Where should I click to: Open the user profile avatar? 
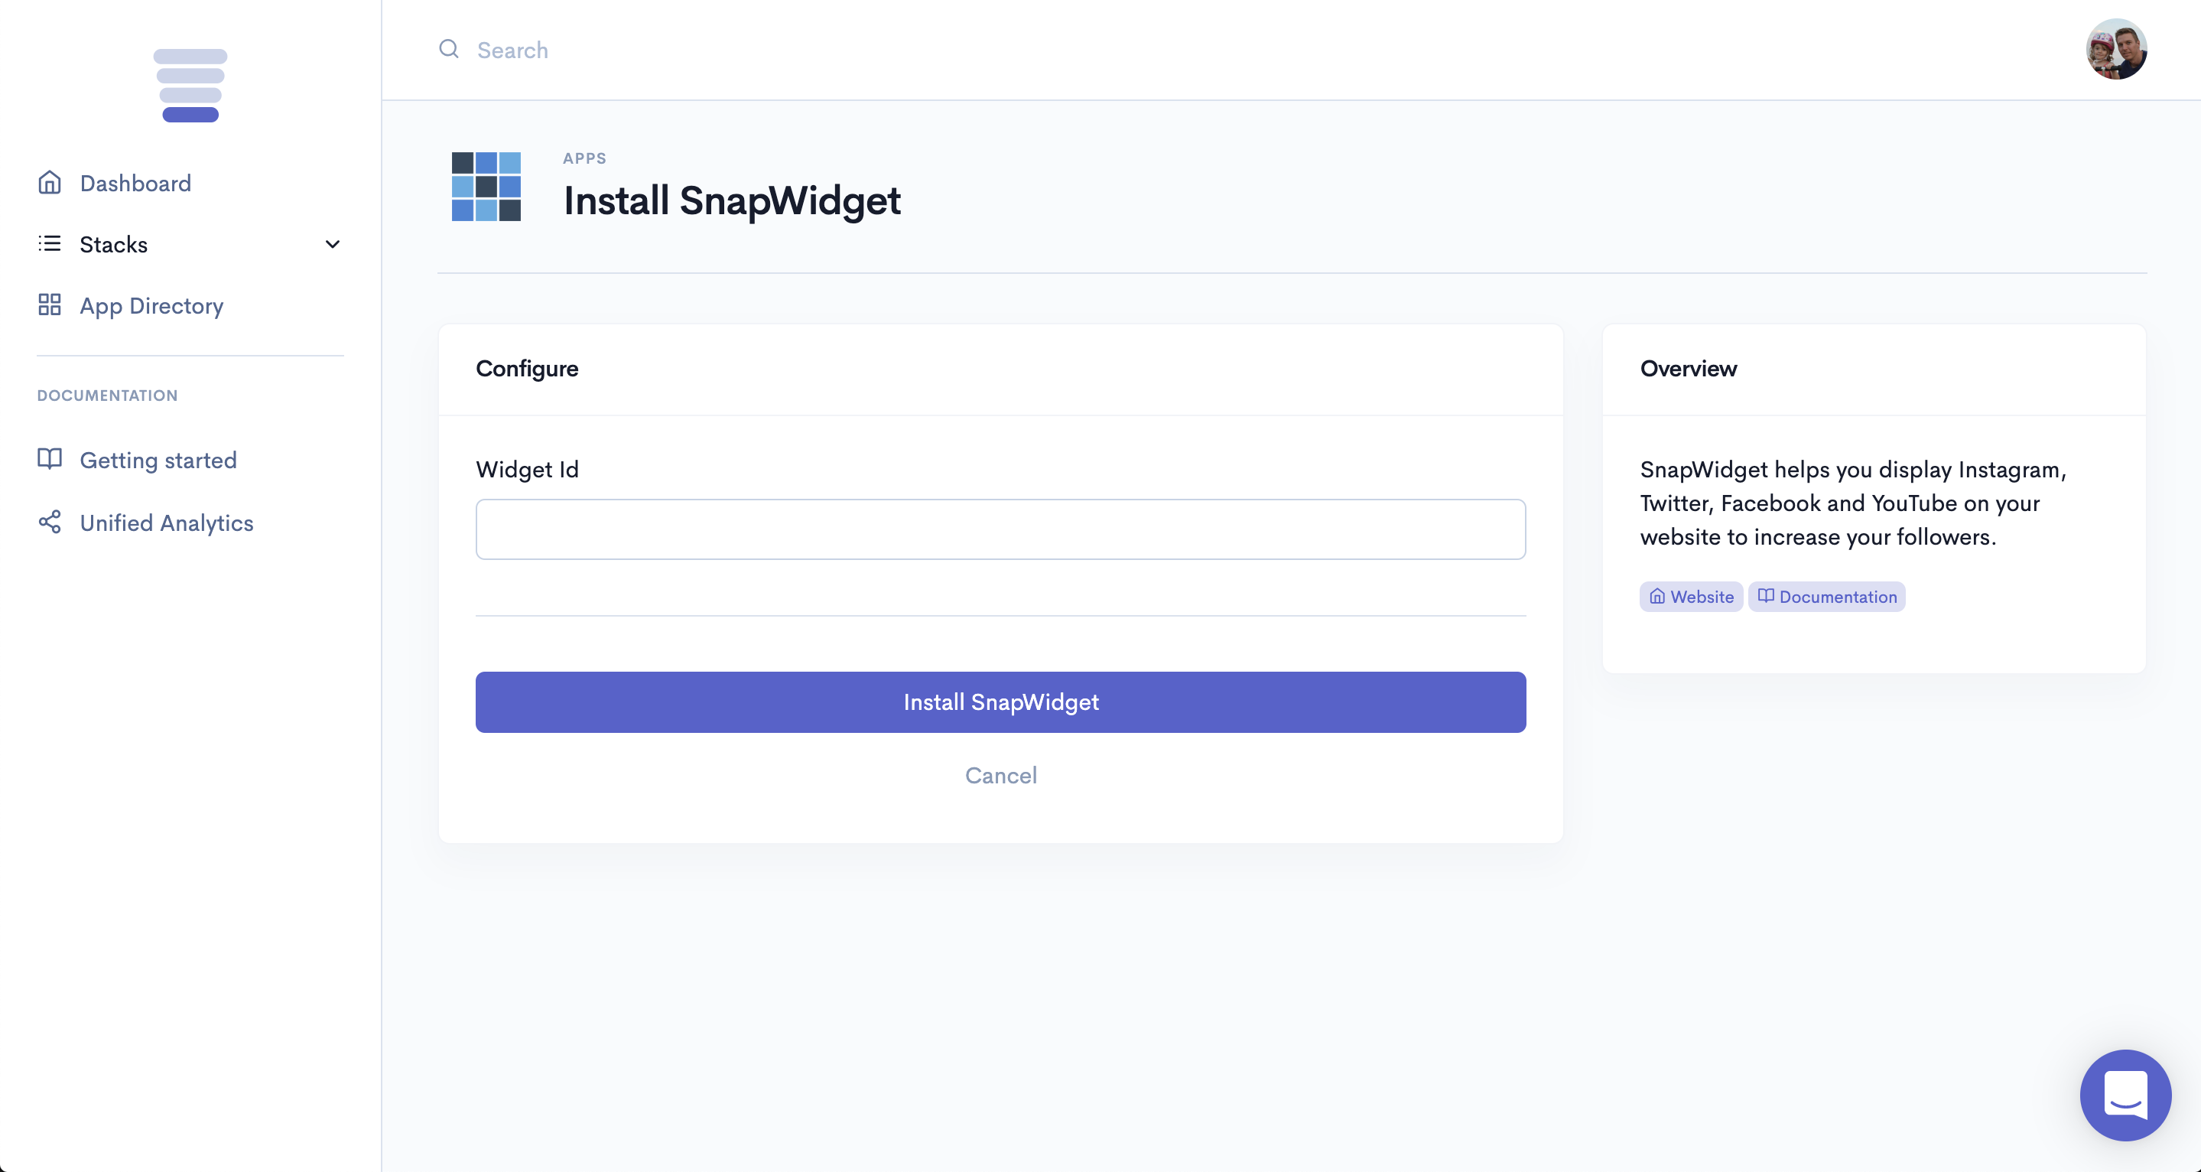click(2115, 50)
